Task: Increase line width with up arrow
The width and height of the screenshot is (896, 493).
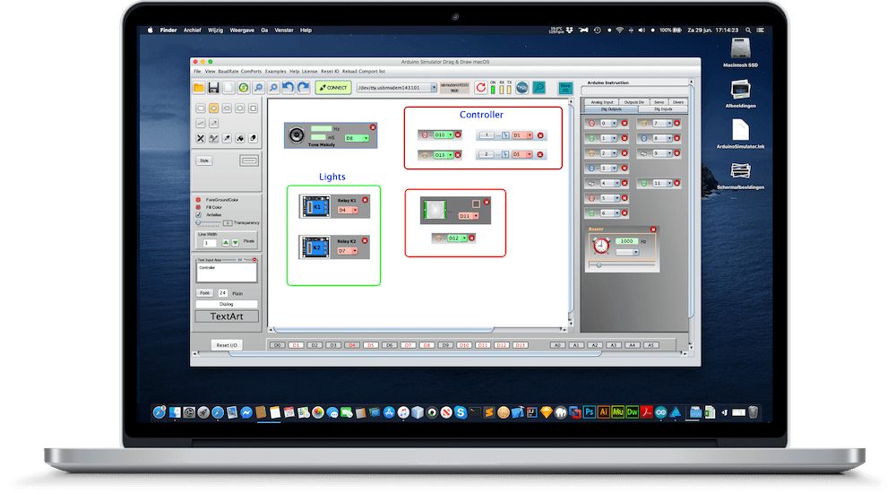Action: 226,243
